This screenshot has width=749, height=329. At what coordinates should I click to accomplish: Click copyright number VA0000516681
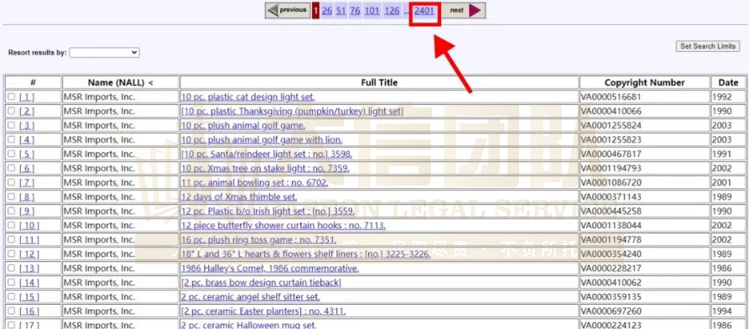click(x=611, y=97)
